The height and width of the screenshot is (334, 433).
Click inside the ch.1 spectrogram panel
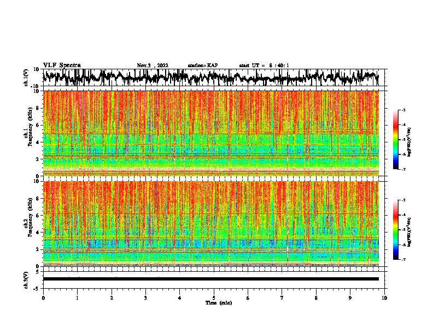point(210,133)
